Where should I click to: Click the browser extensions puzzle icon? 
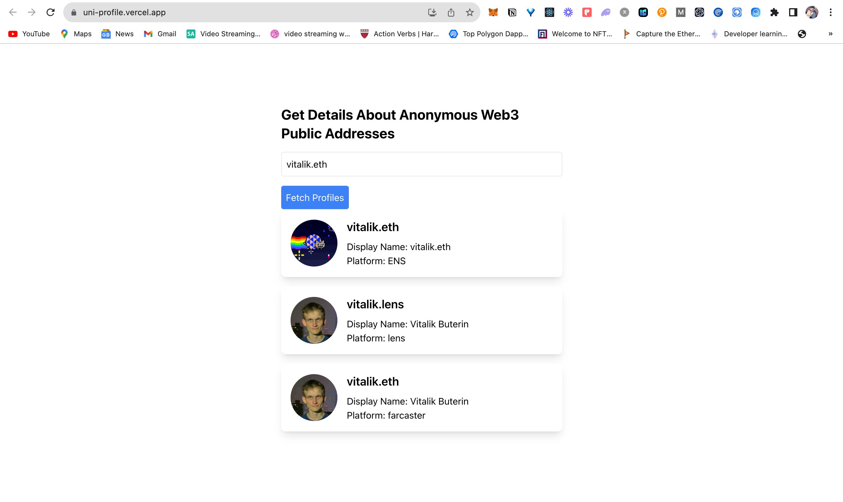(776, 12)
